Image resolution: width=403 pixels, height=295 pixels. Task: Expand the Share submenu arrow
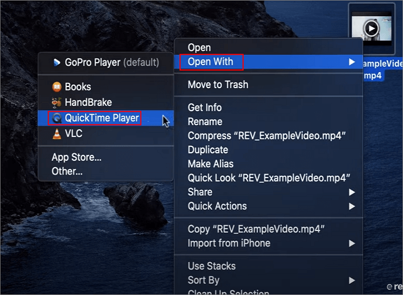point(352,192)
